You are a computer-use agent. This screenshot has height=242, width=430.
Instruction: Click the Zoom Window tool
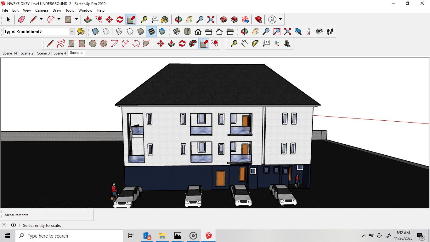277,32
